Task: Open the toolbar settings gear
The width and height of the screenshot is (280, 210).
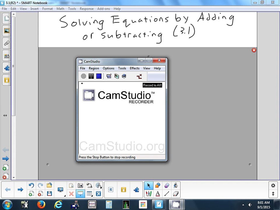Action: (273, 185)
